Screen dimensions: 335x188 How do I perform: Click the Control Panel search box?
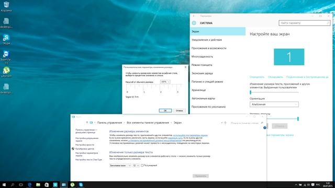247,123
